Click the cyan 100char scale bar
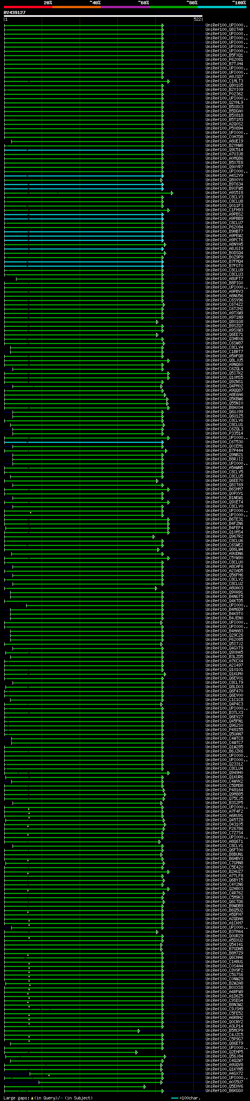This screenshot has width=250, height=1101. (x=175, y=1098)
